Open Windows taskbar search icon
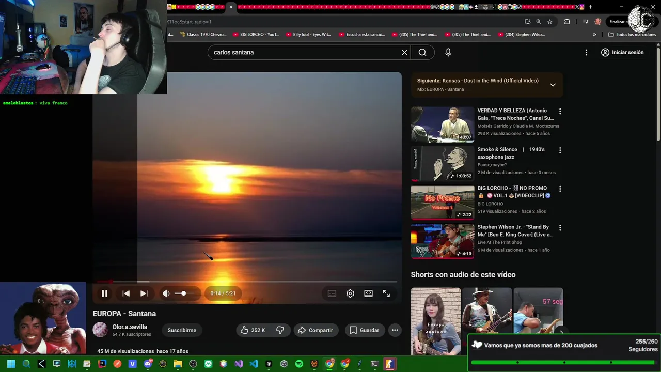This screenshot has width=661, height=372. tap(26, 364)
